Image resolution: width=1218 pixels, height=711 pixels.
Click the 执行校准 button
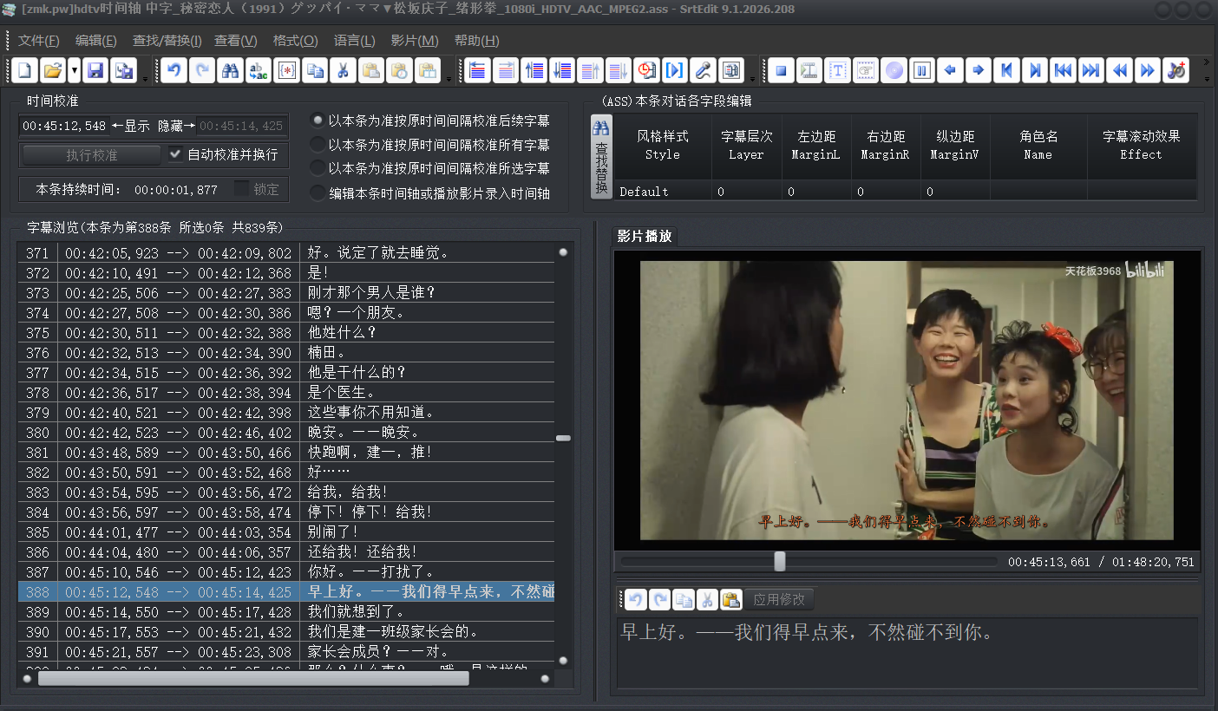coord(91,155)
